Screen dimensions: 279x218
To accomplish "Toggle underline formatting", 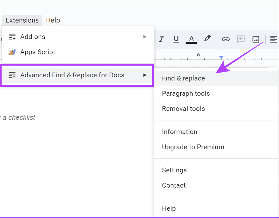I will point(176,39).
